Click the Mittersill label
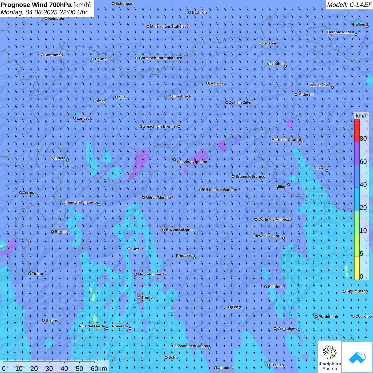Image resolution: width=373 pixels, height=373 pixels. tap(306, 94)
